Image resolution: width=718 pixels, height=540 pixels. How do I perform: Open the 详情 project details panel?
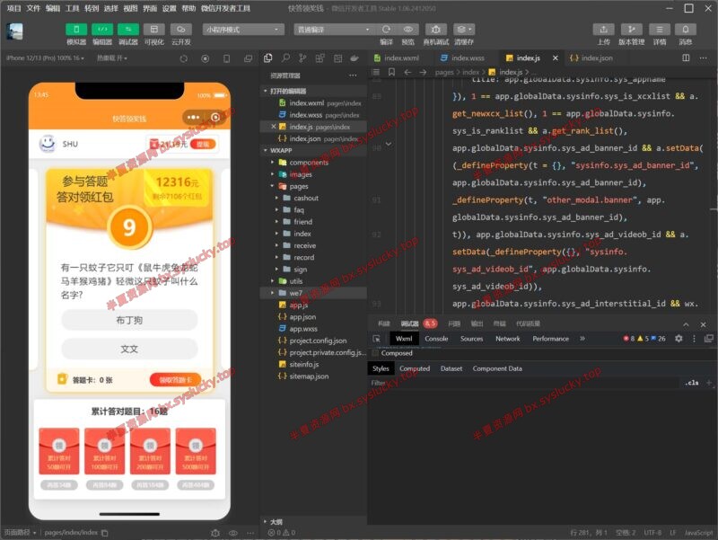pyautogui.click(x=660, y=30)
